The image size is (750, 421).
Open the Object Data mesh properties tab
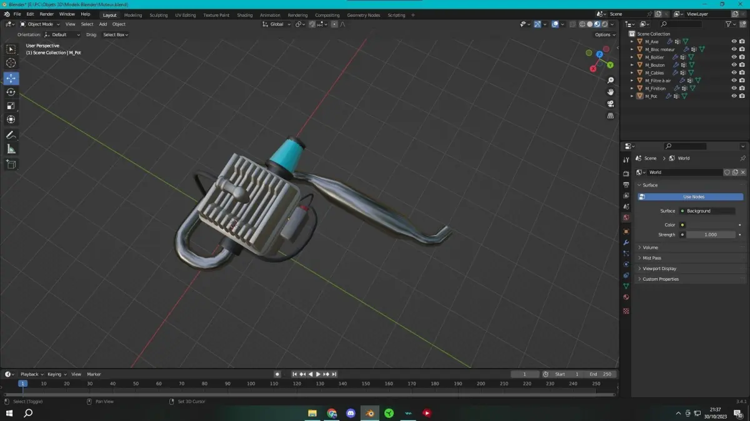point(626,286)
